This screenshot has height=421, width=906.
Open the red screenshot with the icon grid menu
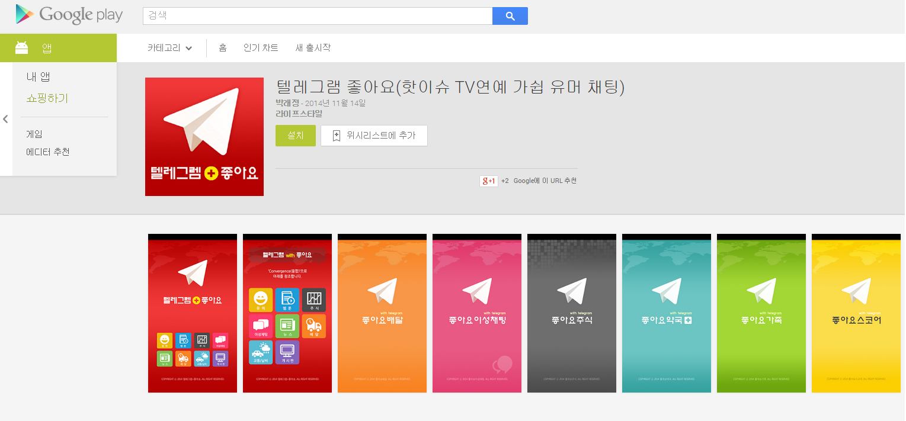click(287, 313)
